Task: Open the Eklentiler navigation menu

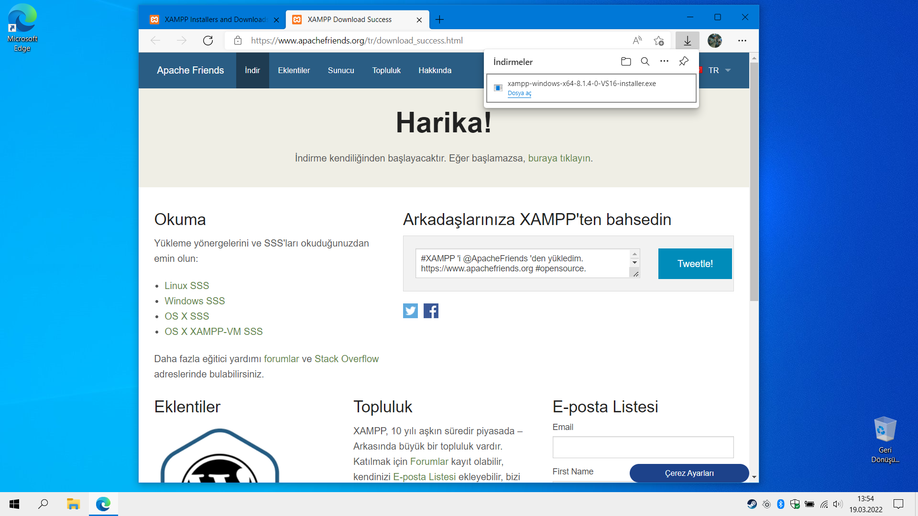Action: point(294,70)
